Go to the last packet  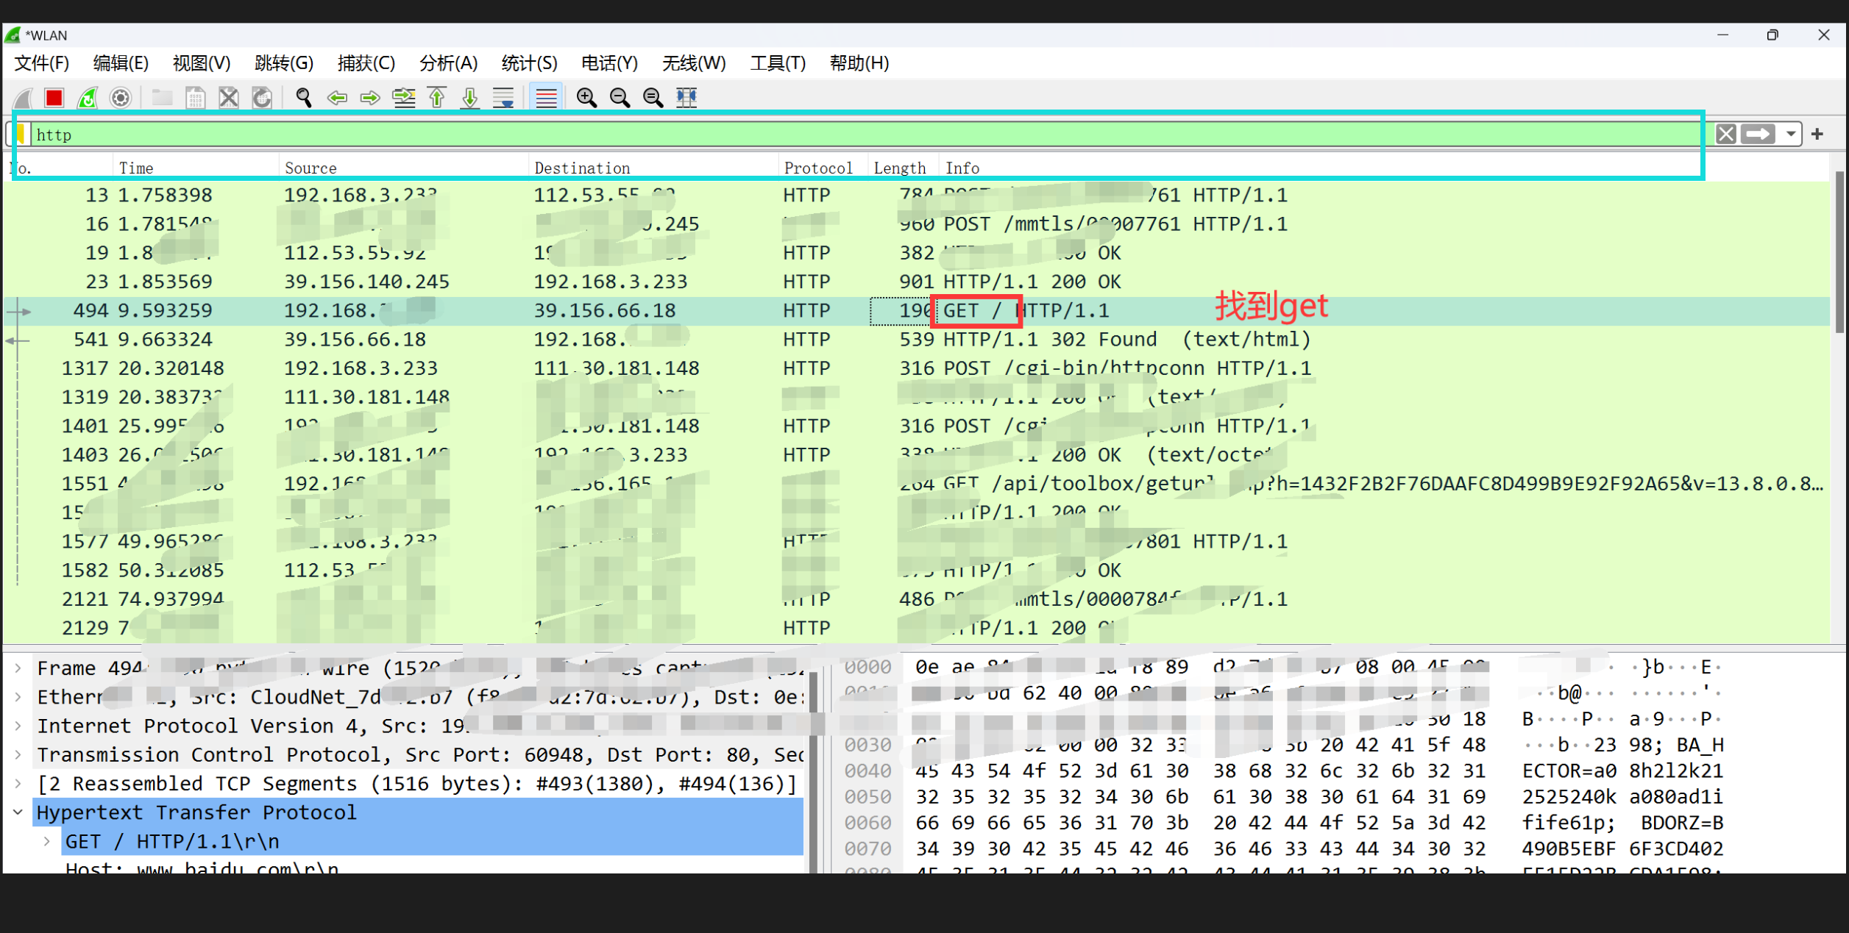470,97
